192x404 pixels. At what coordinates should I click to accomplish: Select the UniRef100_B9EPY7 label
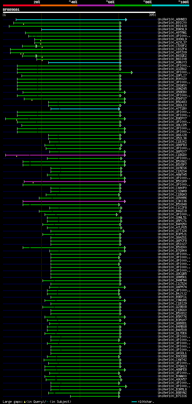pos(172,119)
